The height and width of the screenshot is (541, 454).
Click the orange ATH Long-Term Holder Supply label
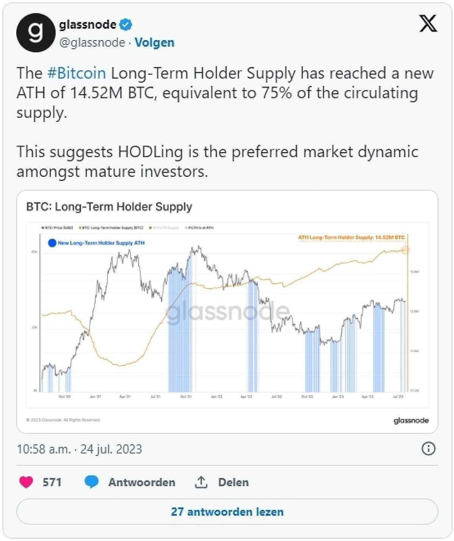[351, 237]
